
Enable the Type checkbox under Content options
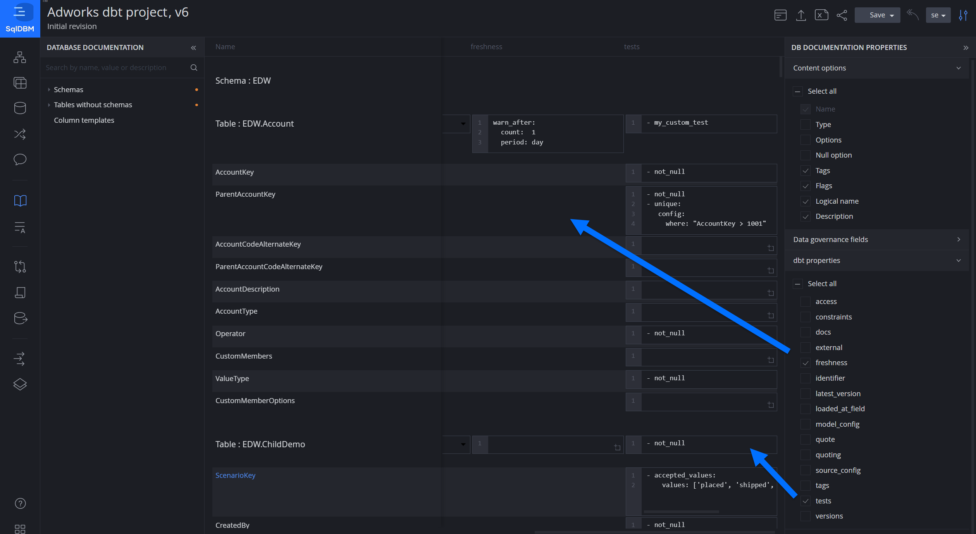(806, 124)
